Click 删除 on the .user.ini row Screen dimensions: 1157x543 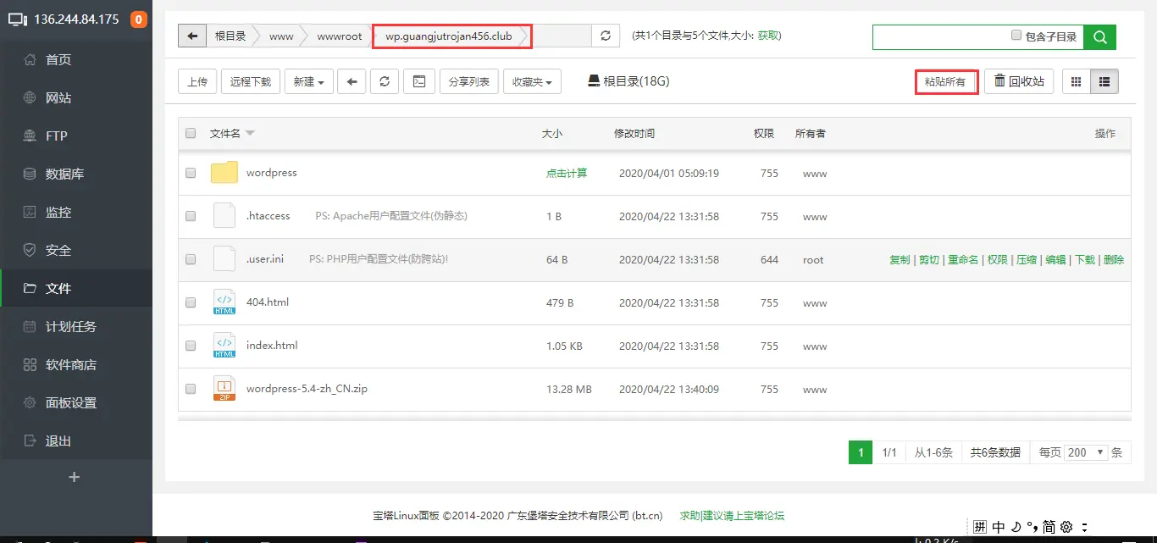[x=1114, y=260]
